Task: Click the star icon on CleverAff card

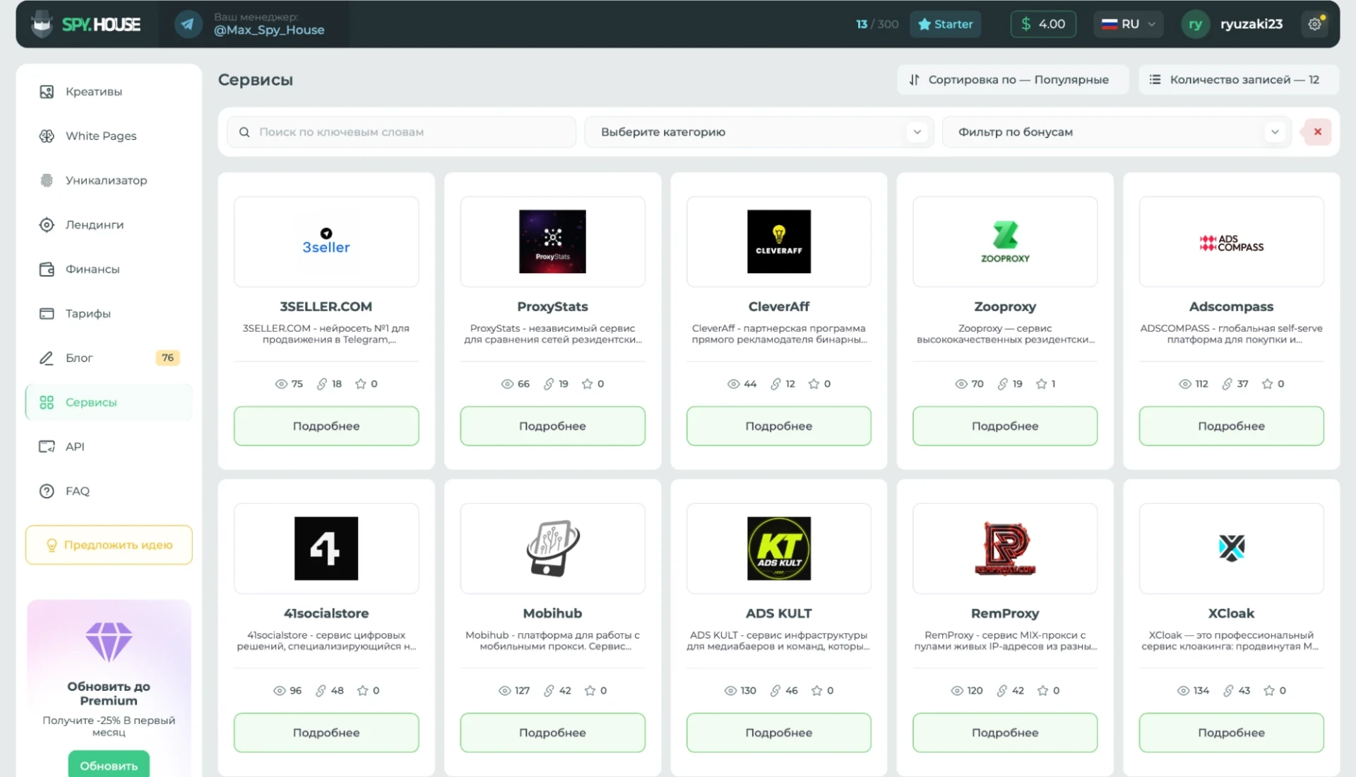Action: (x=814, y=384)
